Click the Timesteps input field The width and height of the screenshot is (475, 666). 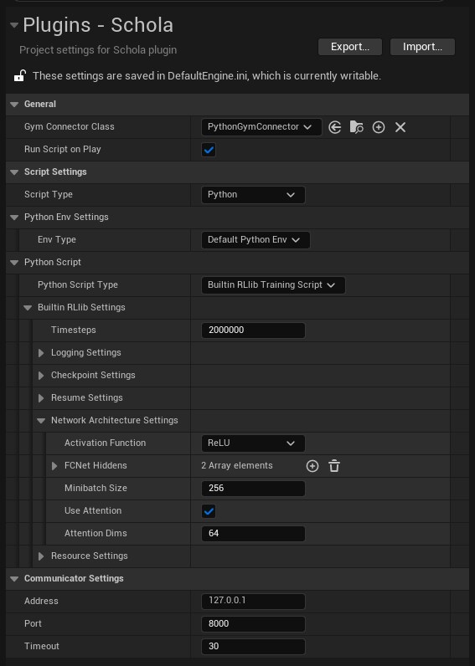tap(253, 330)
